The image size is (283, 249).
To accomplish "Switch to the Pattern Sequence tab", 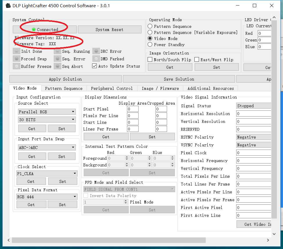I will click(64, 88).
